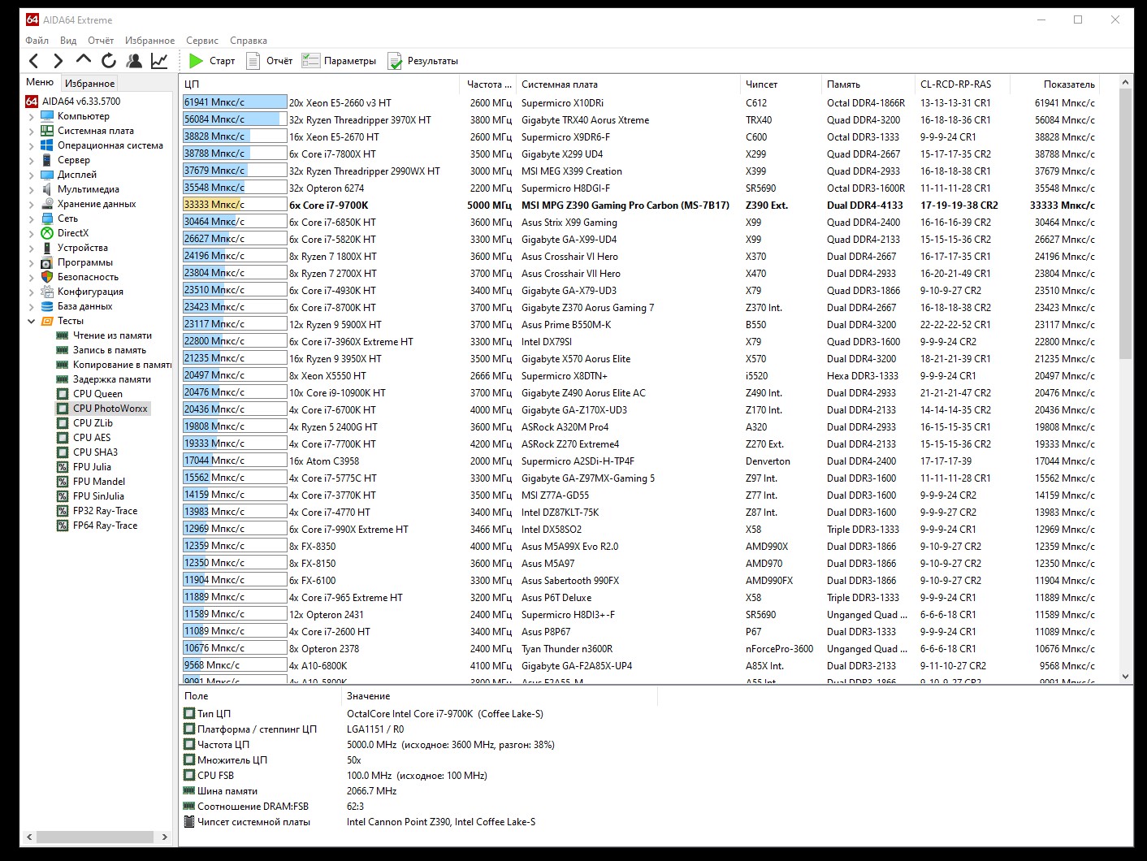Click the Back navigation arrow
The image size is (1147, 861).
[x=33, y=61]
